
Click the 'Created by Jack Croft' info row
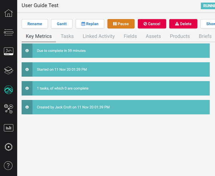pos(116,107)
